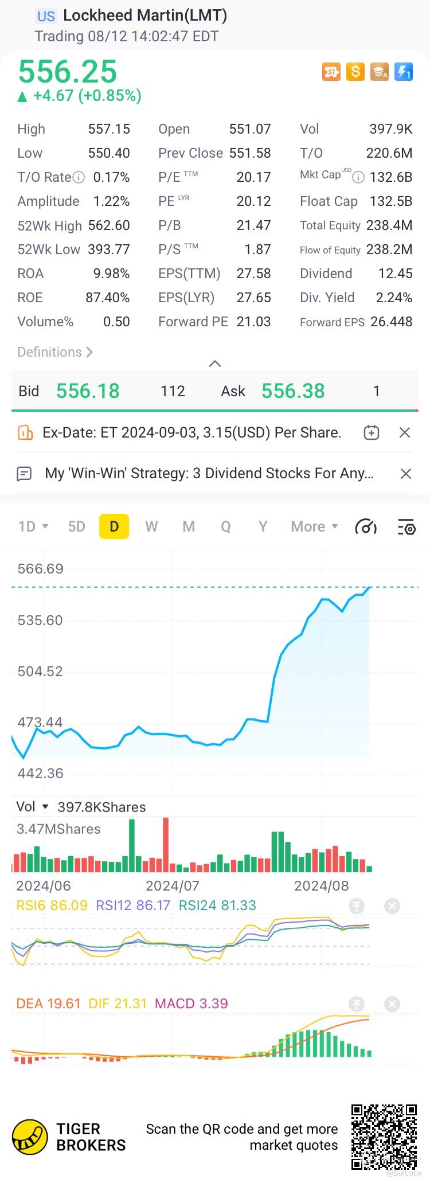Click the blue lightning bolt badge
430x1183 pixels.
404,72
